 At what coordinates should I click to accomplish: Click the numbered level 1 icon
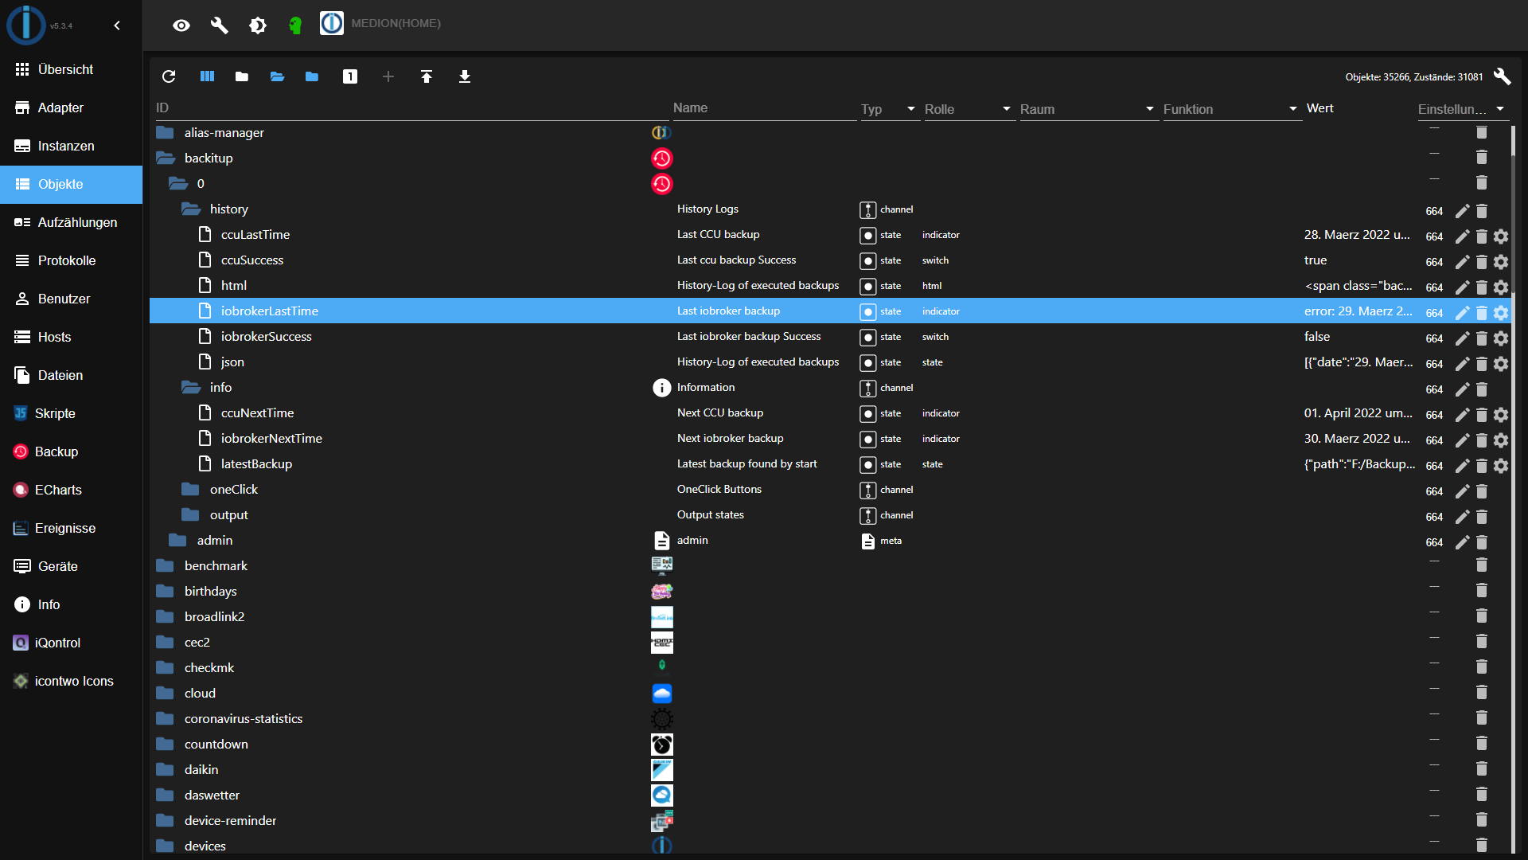point(350,76)
